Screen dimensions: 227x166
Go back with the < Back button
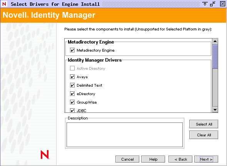[180, 159]
